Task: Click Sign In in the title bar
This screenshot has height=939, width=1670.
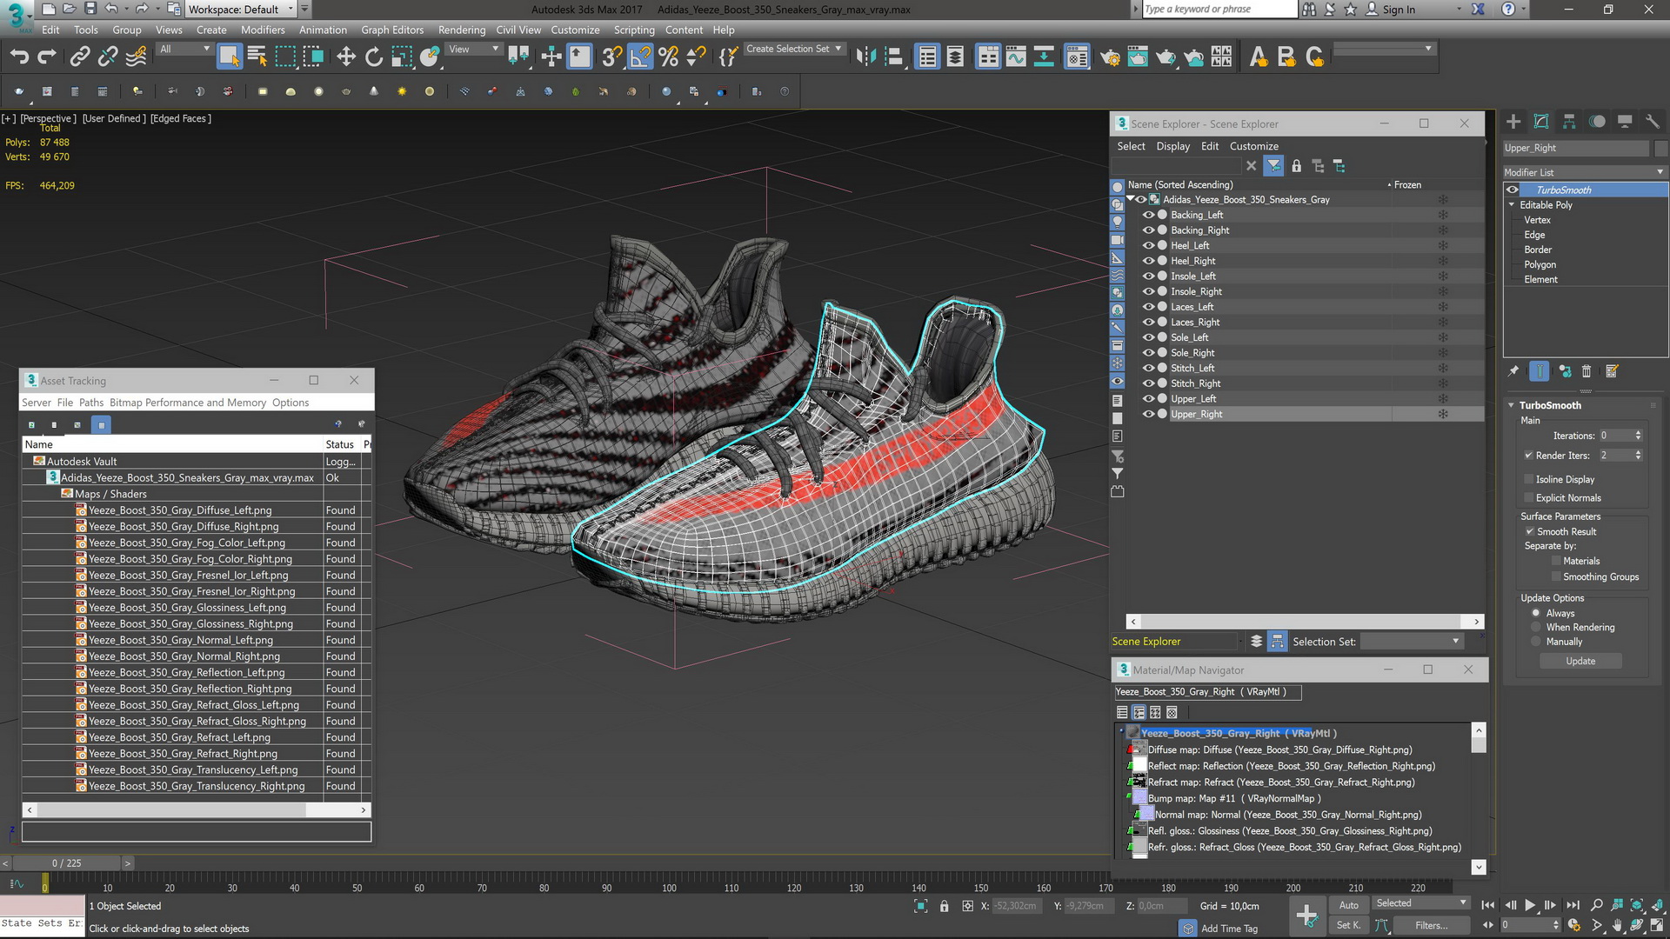Action: click(x=1399, y=10)
